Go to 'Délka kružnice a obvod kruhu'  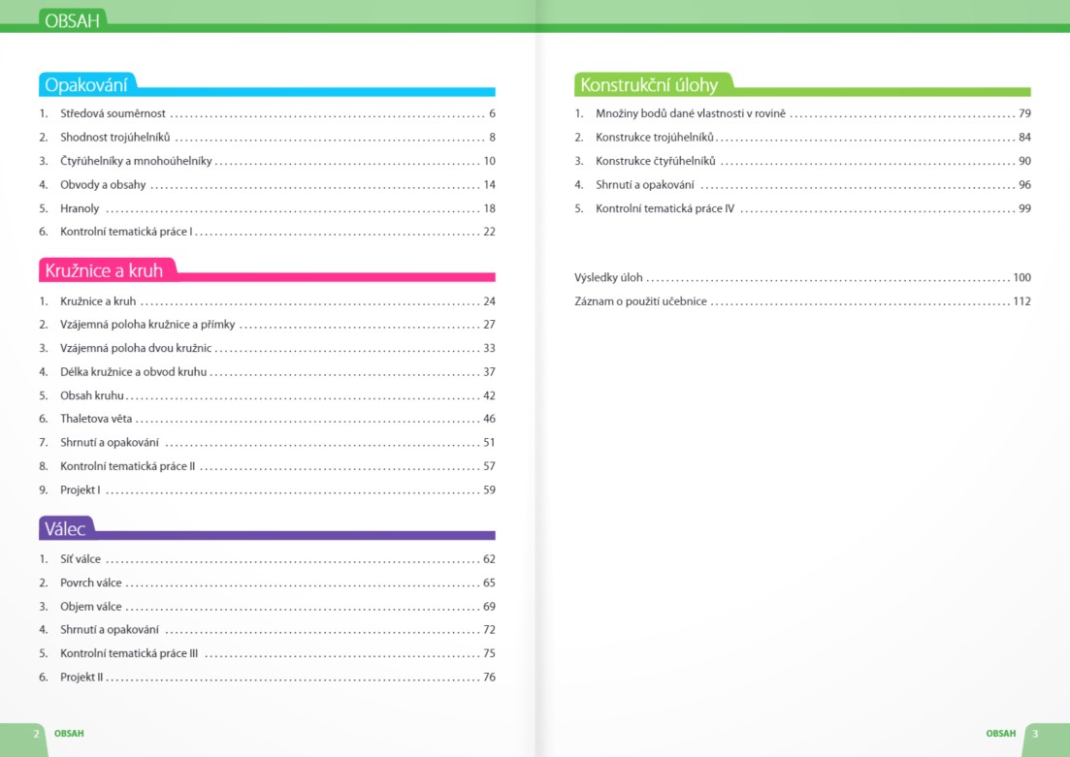click(134, 371)
